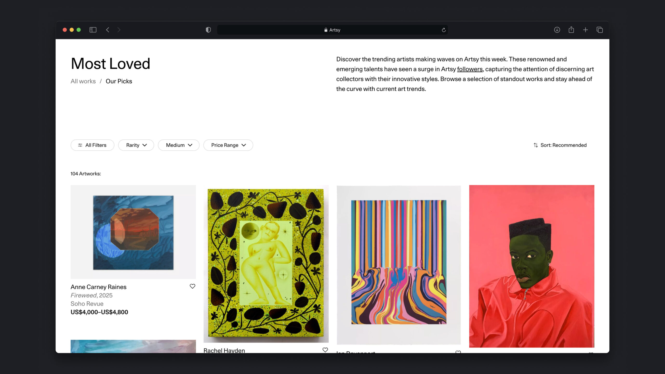Toggle the Safari sidebar icon
This screenshot has height=374, width=665.
[x=93, y=30]
